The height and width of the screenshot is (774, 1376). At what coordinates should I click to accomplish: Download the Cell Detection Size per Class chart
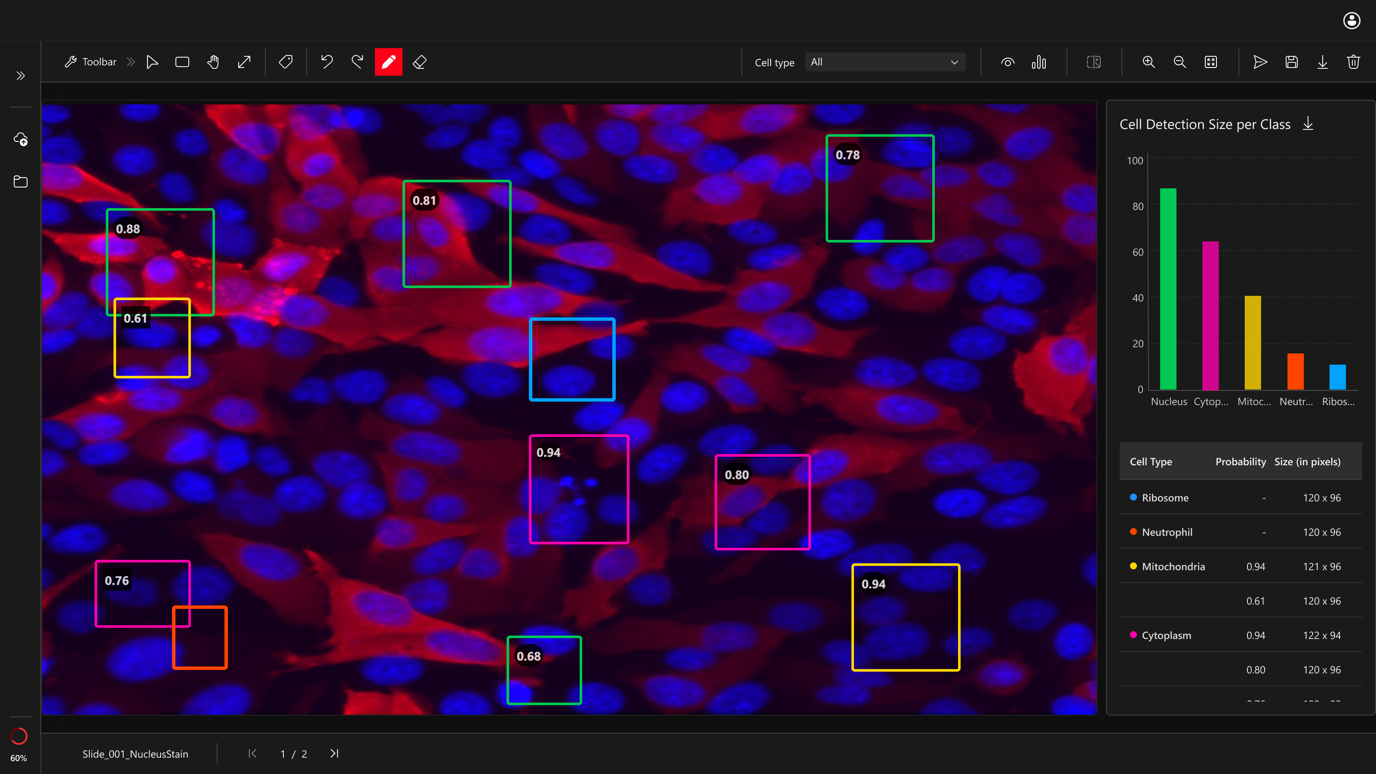tap(1308, 123)
